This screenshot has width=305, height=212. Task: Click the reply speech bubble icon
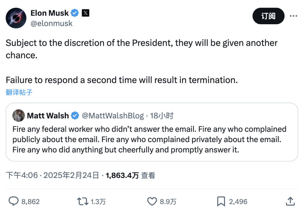pos(14,201)
